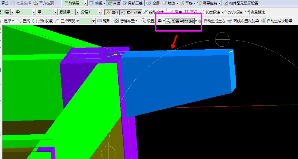
Task: Click the 两点 two-point axis tool
Action: pyautogui.click(x=175, y=12)
